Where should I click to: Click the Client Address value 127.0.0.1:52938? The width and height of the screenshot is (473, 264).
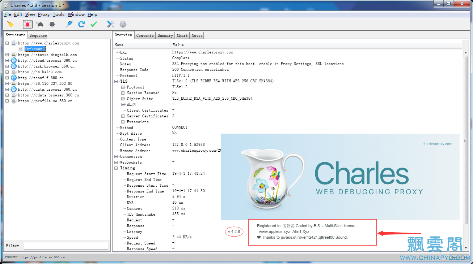189,145
